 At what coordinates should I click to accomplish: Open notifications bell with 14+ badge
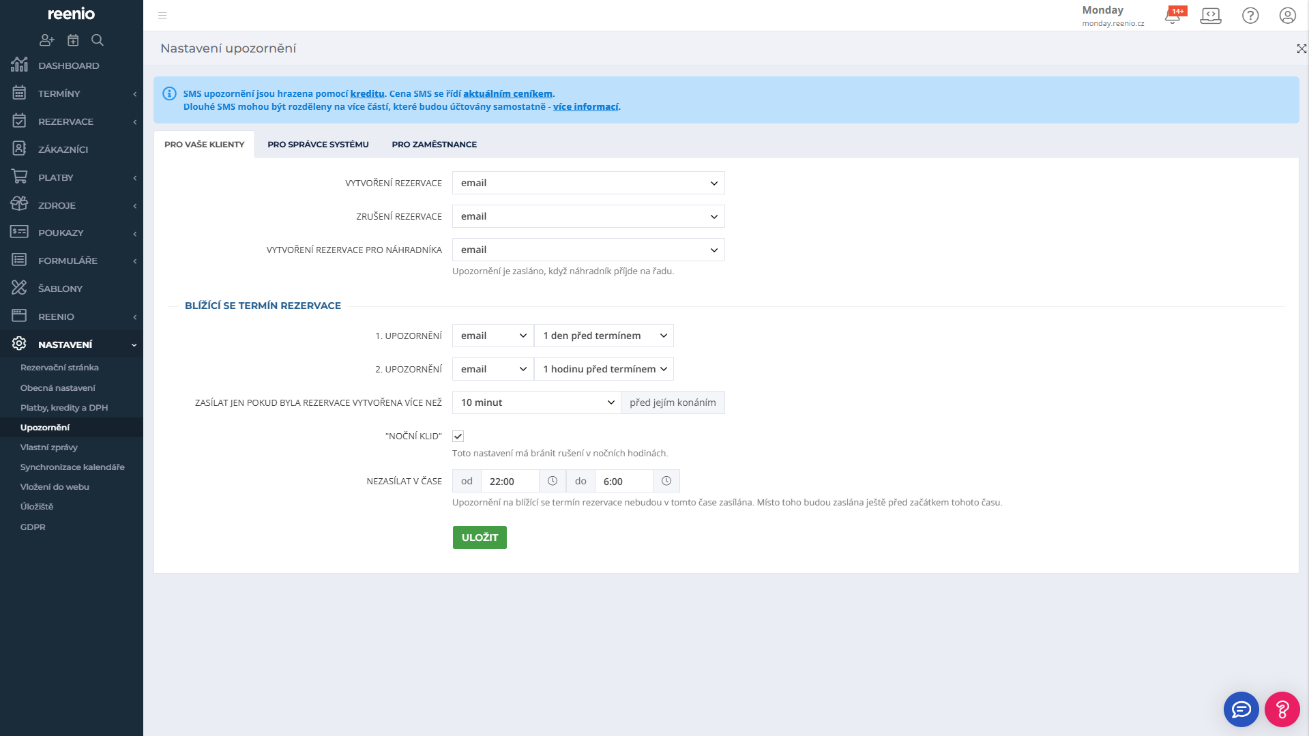(1173, 15)
